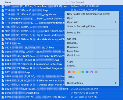The width and height of the screenshot is (123, 100).
Task: Click the file icon of about clothes document
Action: [x=3, y=19]
